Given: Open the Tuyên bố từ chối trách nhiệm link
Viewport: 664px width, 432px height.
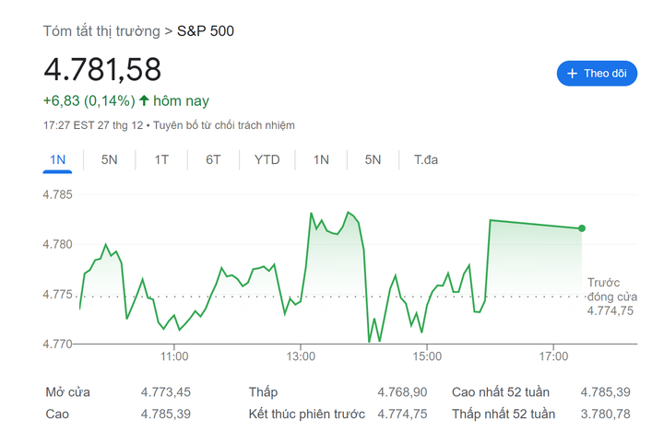Looking at the screenshot, I should click(224, 125).
